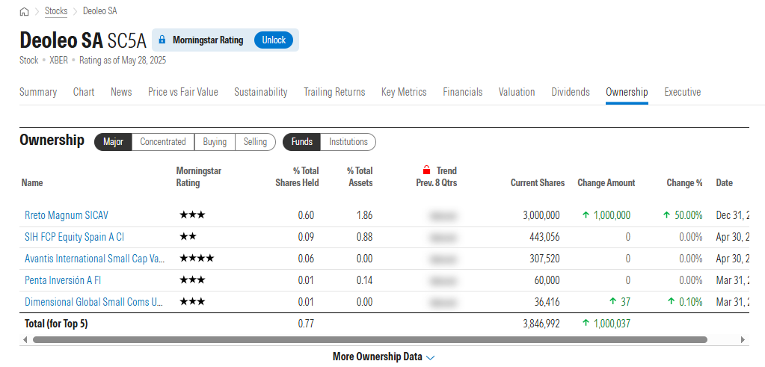Open Avantis International Small Cap fund link

(95, 259)
